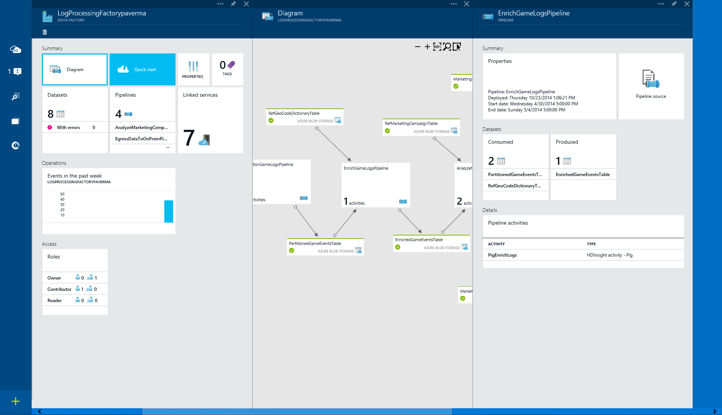The width and height of the screenshot is (722, 415).
Task: Open the browse search icon in the sidebar
Action: [x=15, y=96]
